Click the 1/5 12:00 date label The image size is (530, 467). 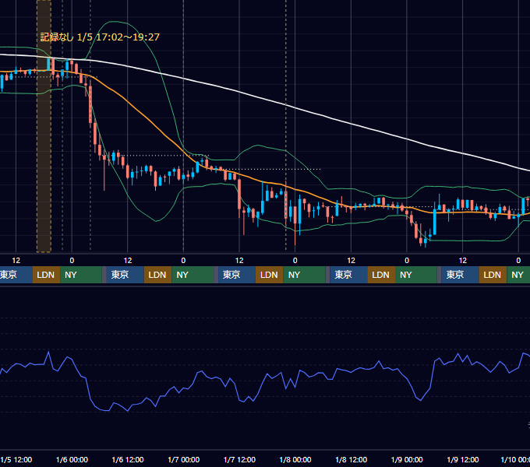click(x=16, y=459)
